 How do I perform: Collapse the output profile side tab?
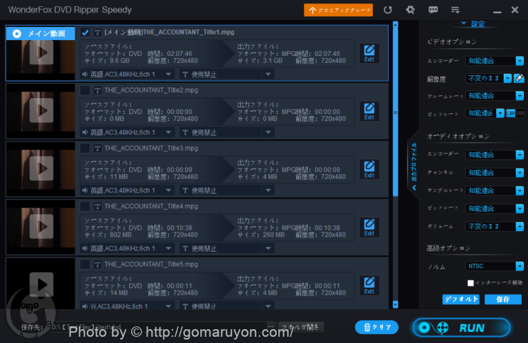(x=414, y=166)
